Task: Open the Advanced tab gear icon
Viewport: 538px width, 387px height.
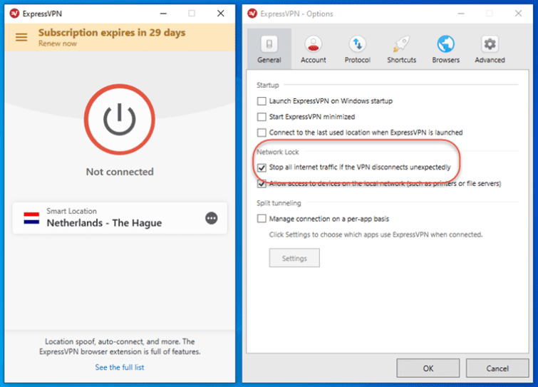Action: click(x=490, y=48)
